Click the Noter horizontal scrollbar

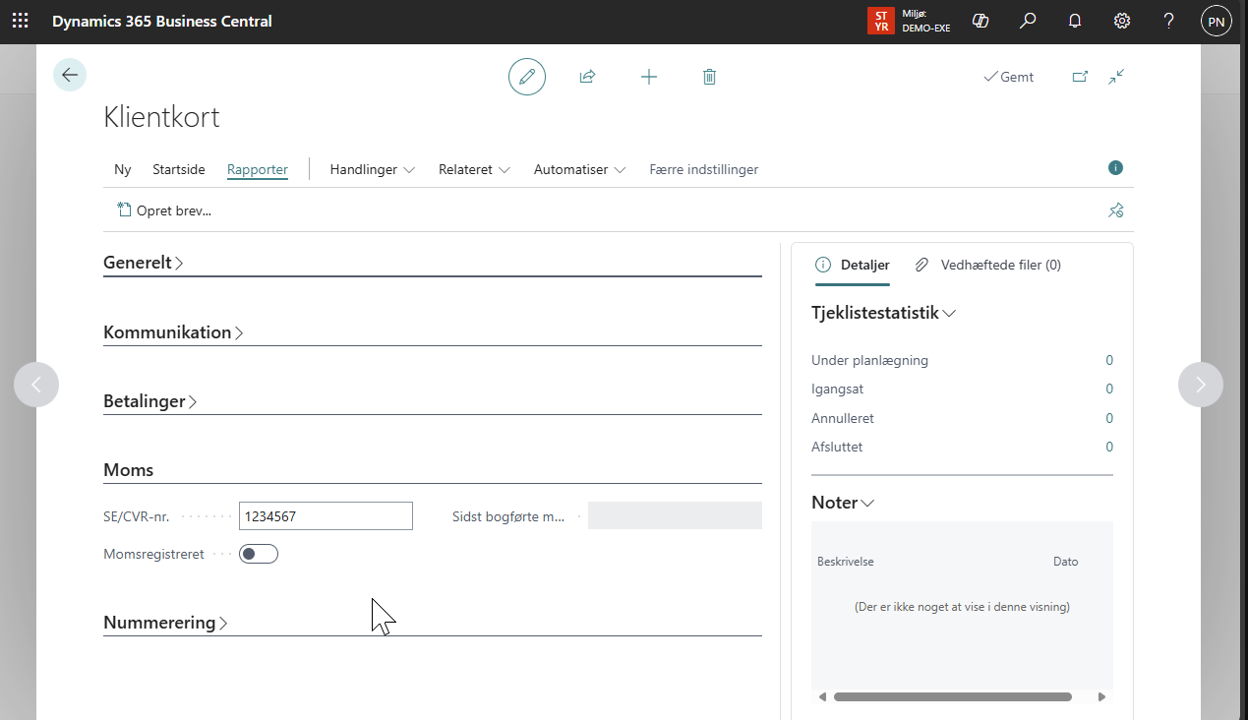952,696
